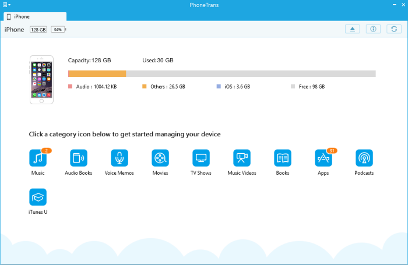Select the iPhone device tab

point(35,17)
